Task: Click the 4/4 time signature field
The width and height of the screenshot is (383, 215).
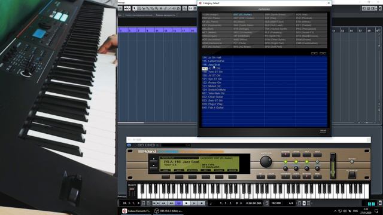Action: click(291, 203)
